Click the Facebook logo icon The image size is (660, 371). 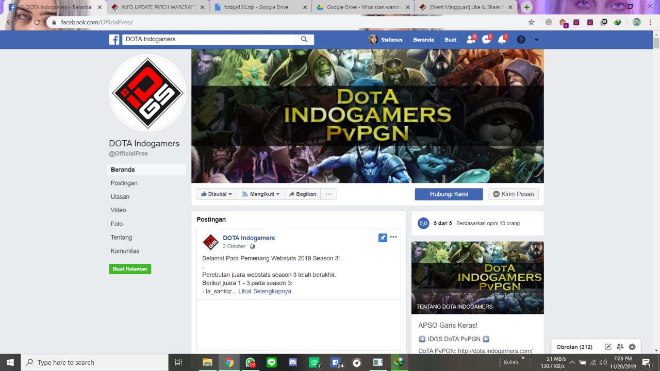click(x=114, y=40)
